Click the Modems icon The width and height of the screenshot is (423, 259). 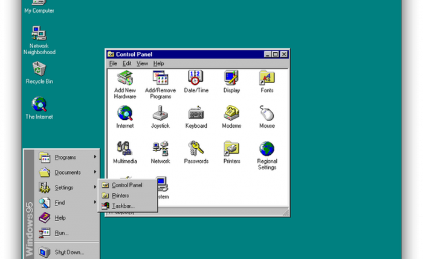click(x=231, y=114)
